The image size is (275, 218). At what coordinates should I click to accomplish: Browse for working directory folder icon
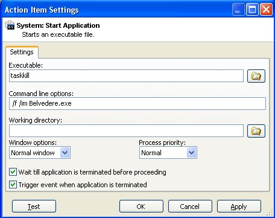point(256,131)
